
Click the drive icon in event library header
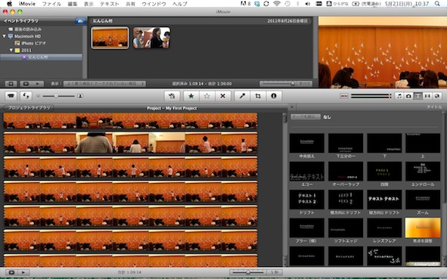point(80,21)
